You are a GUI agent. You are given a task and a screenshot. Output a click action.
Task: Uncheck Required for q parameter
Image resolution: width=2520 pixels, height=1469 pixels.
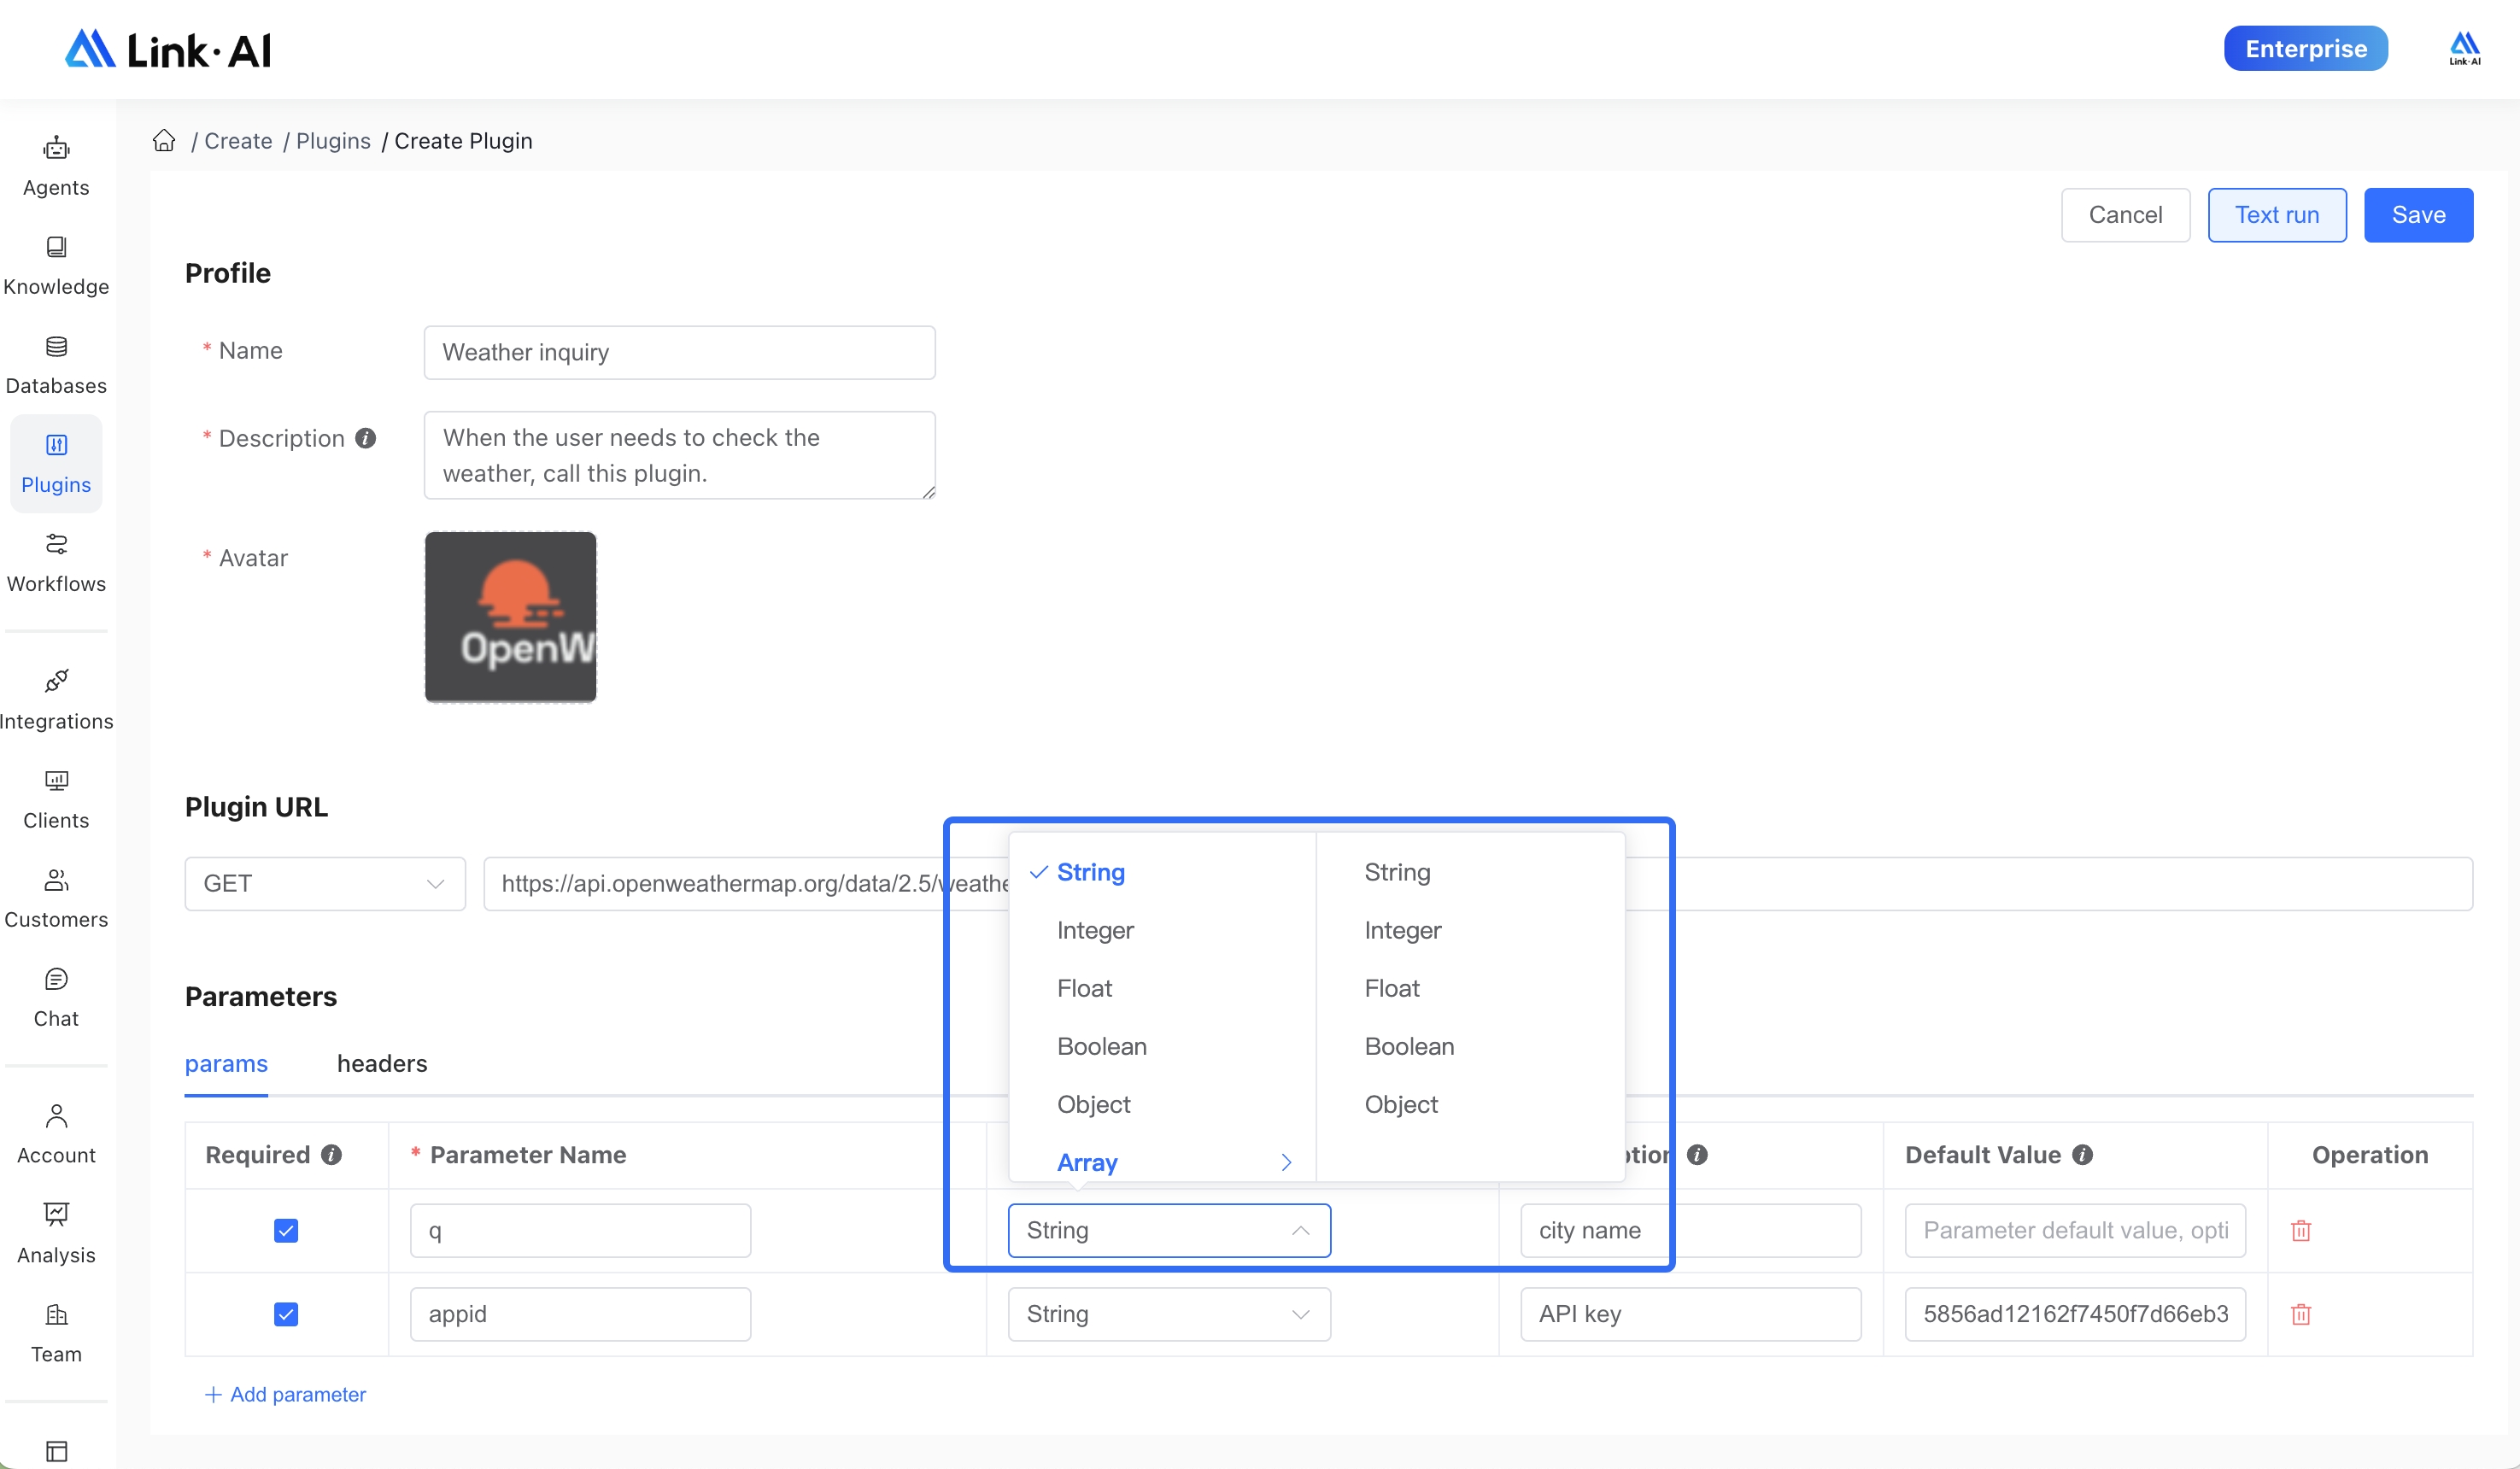point(286,1230)
